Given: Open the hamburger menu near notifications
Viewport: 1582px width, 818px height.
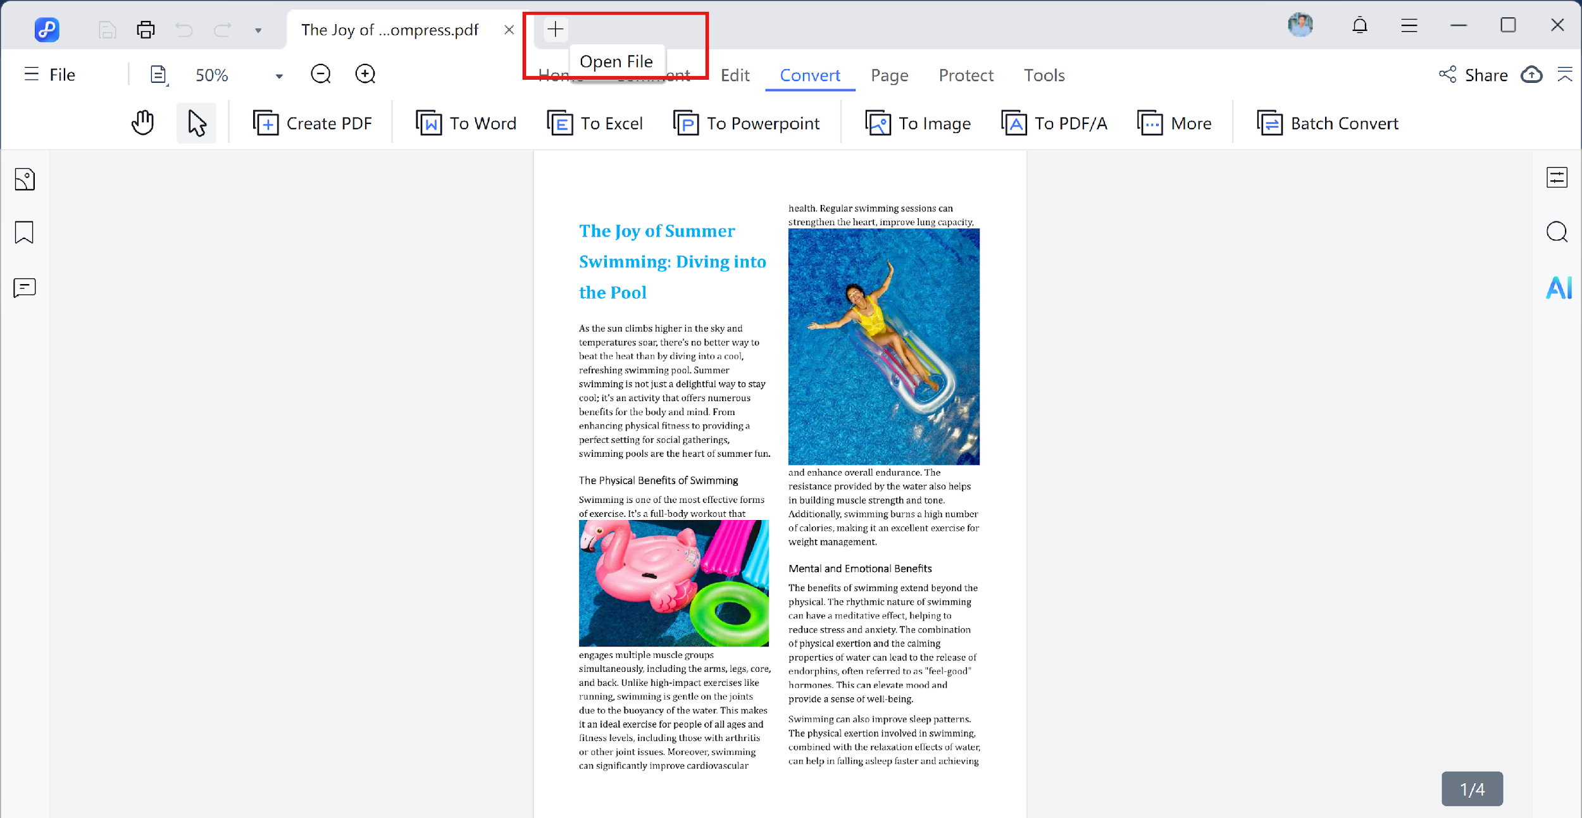Looking at the screenshot, I should tap(1409, 25).
